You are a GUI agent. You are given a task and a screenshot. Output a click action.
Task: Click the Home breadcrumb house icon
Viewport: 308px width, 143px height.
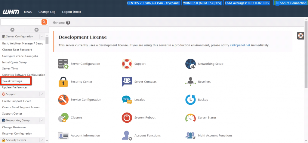click(54, 23)
